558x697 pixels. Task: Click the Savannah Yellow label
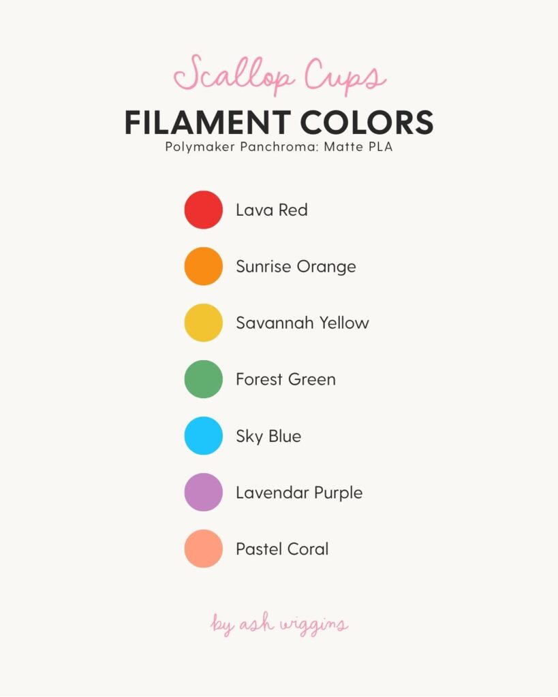pyautogui.click(x=303, y=323)
